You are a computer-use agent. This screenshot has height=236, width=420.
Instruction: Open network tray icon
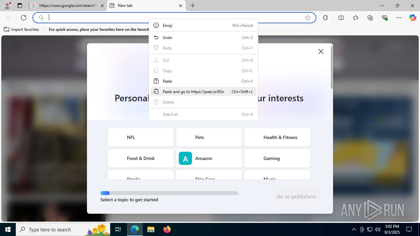click(370, 229)
